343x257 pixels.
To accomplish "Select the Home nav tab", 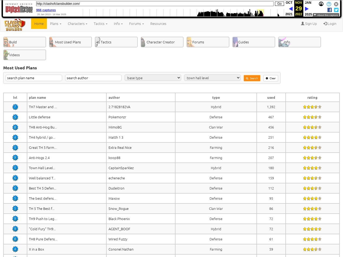I will pyautogui.click(x=39, y=24).
